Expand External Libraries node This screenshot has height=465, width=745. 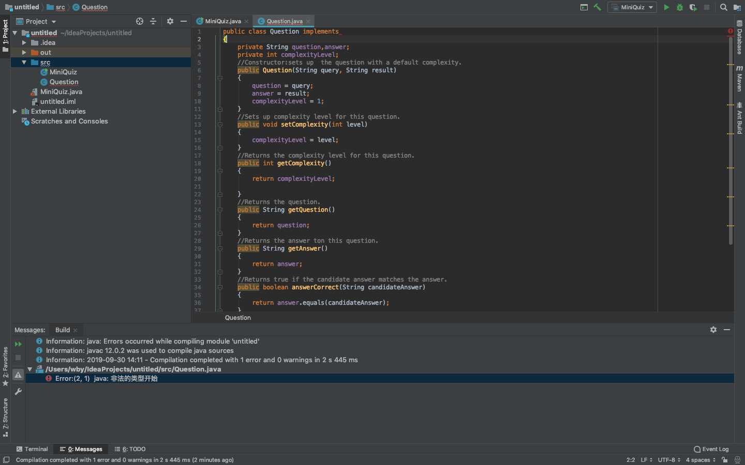pyautogui.click(x=15, y=111)
